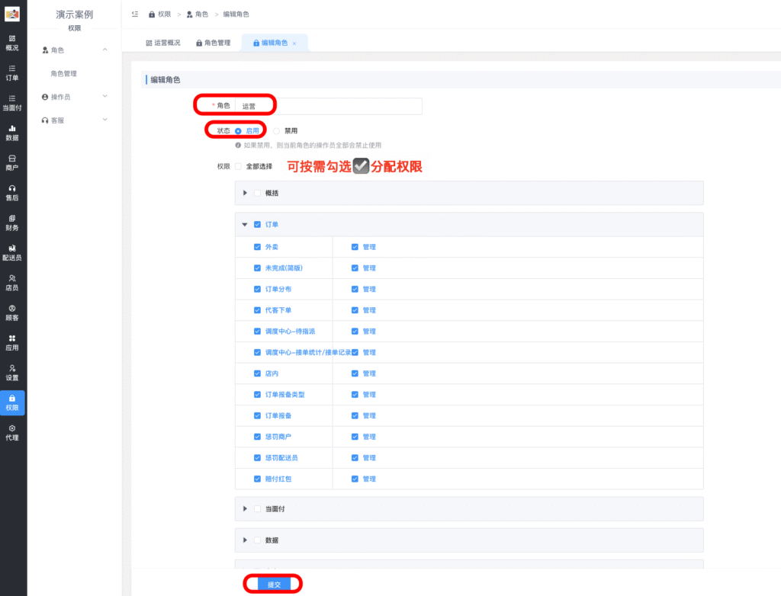781x596 pixels.
Task: Select the 设置 icon in the sidebar
Action: pyautogui.click(x=12, y=371)
